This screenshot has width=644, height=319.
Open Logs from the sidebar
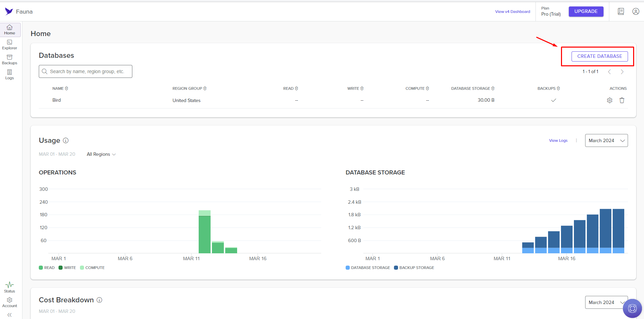[9, 74]
